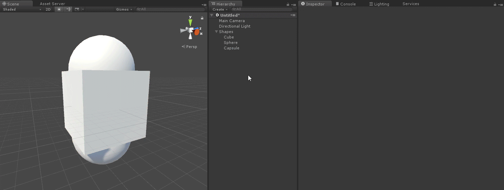504x190 pixels.
Task: Open the Gizmos dropdown menu
Action: coord(124,10)
